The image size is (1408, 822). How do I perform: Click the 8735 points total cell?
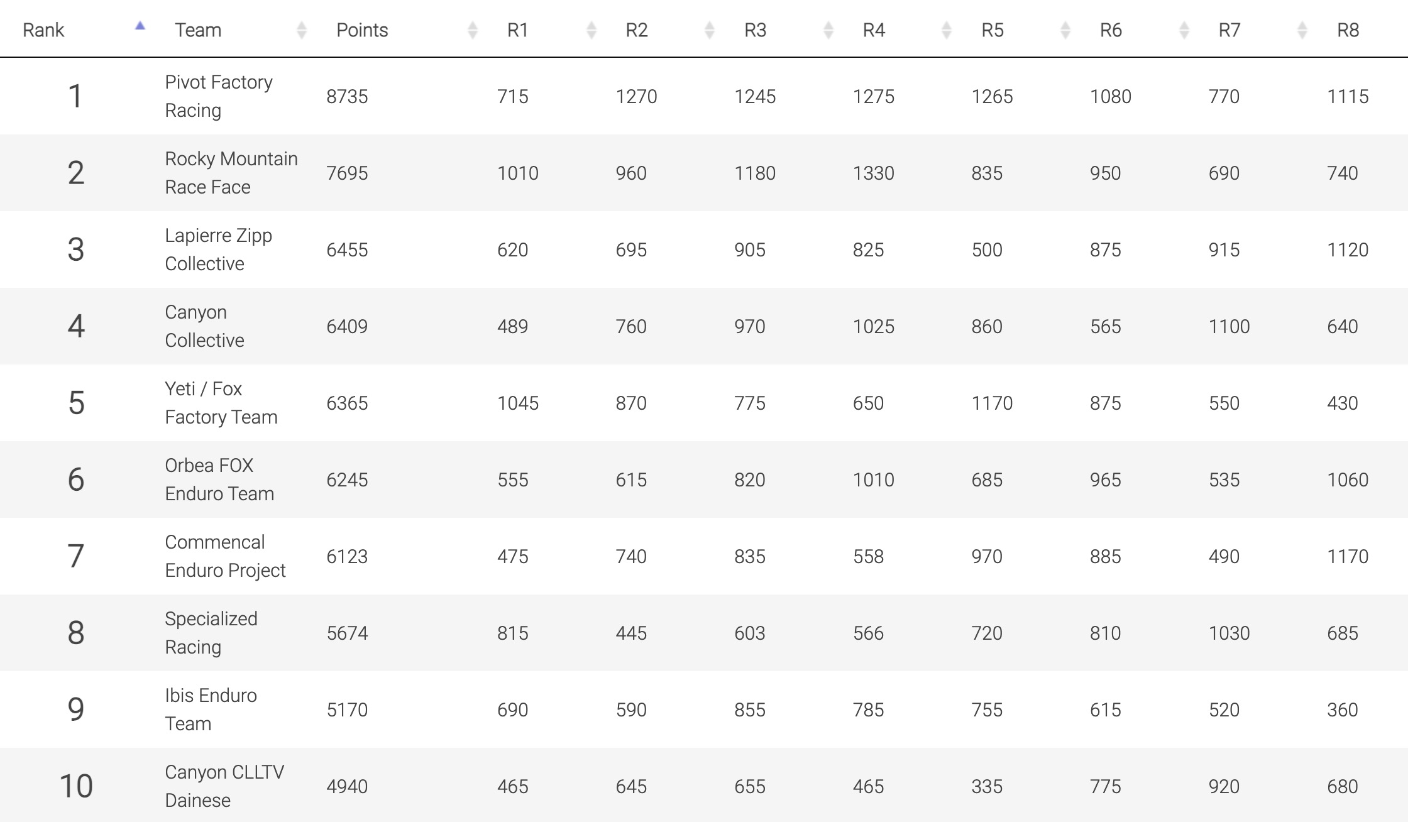[347, 97]
